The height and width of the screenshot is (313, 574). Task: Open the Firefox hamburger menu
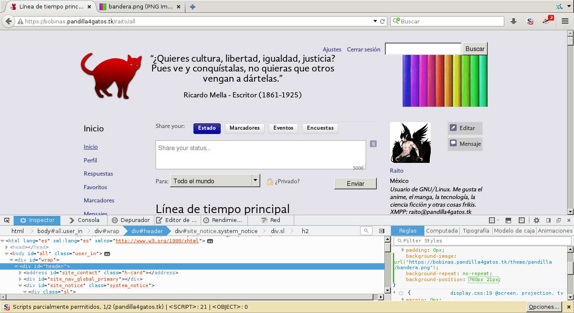tap(565, 21)
